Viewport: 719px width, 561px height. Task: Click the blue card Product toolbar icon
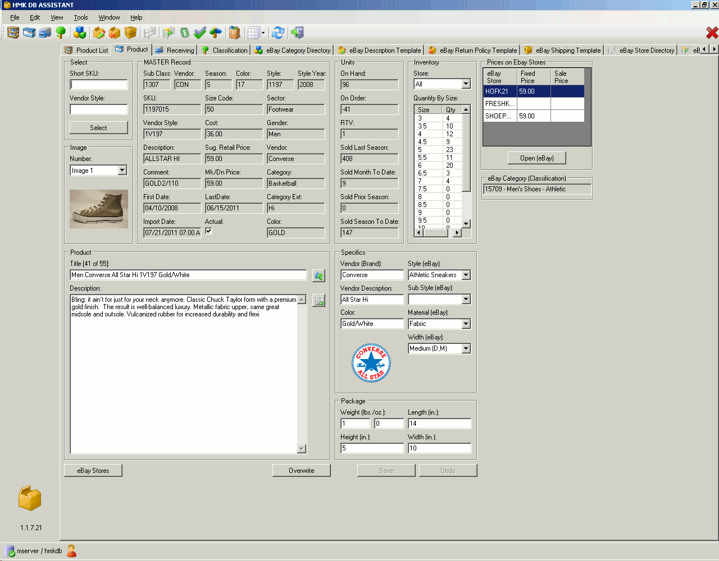(29, 33)
